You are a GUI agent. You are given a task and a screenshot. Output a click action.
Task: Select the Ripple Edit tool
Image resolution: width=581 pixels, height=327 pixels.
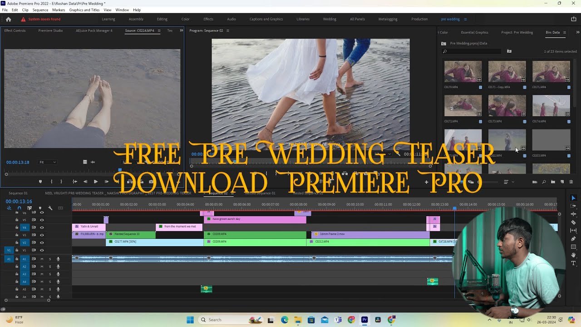(573, 214)
